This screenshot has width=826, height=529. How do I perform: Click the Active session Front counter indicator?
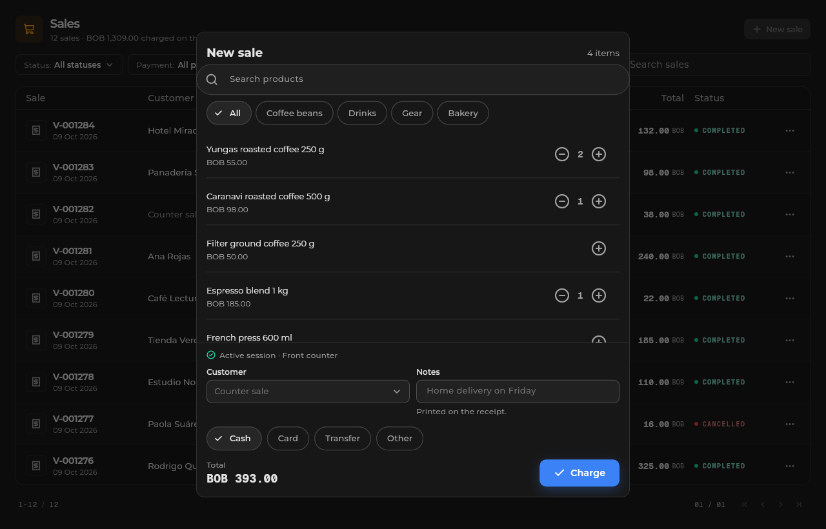click(272, 355)
